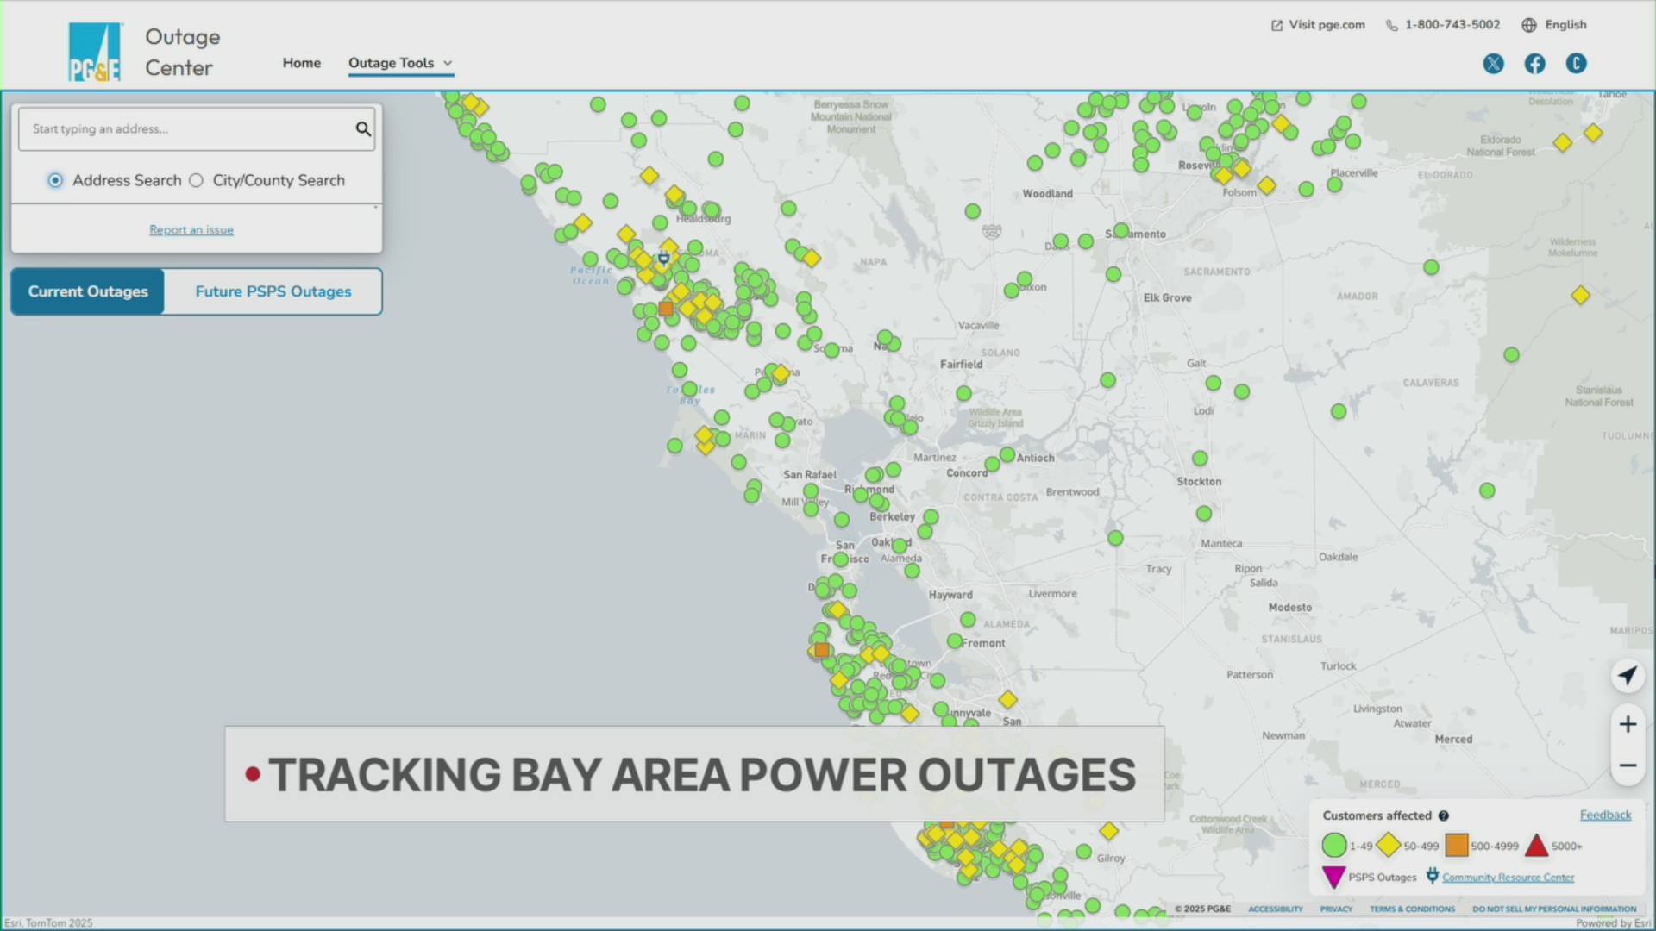Go to the Home menu item
The width and height of the screenshot is (1656, 931).
click(302, 63)
